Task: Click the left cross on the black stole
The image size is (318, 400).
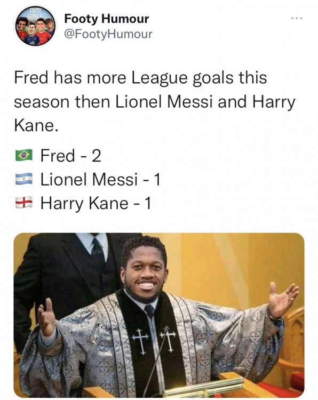Action: pyautogui.click(x=140, y=341)
